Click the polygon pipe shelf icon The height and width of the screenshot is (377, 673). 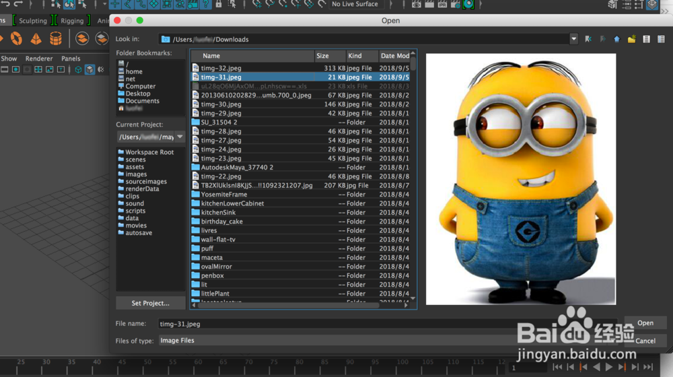click(55, 38)
